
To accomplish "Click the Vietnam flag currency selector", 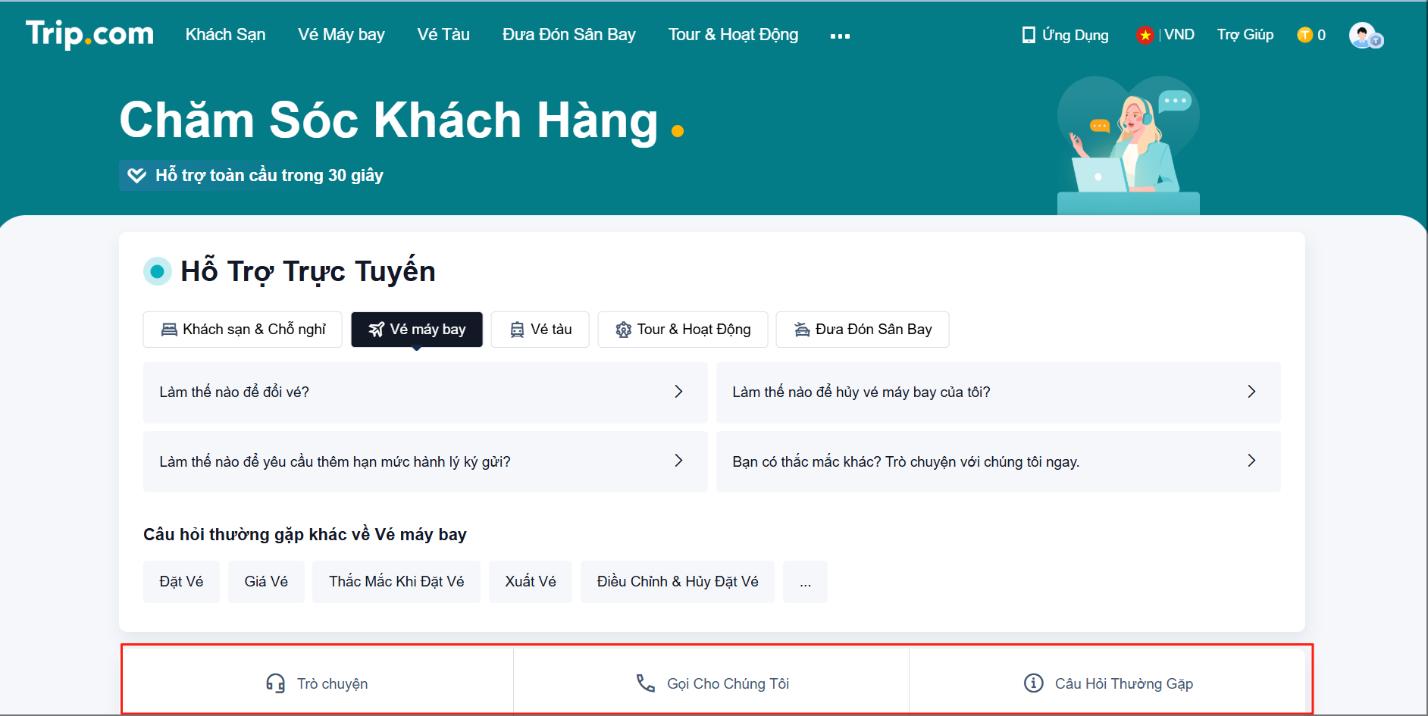I will click(1145, 35).
